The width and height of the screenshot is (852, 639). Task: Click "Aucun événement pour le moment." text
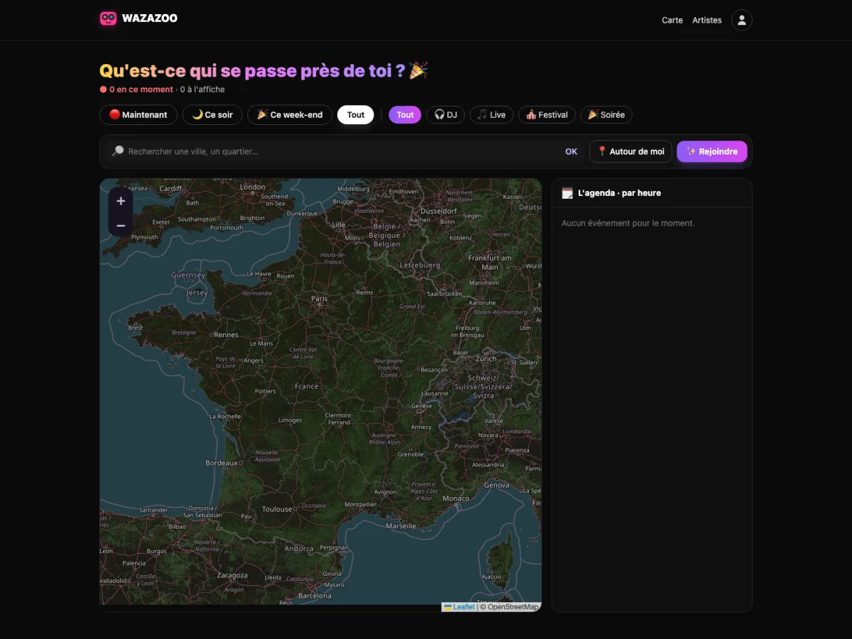[628, 223]
